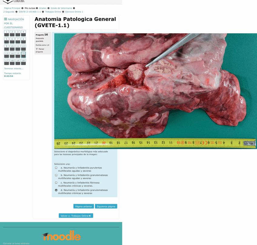Click the Moodle logo in footer

point(61,236)
